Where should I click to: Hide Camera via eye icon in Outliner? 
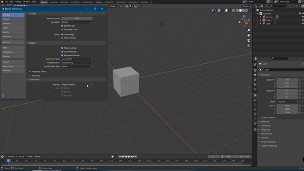tap(303, 17)
